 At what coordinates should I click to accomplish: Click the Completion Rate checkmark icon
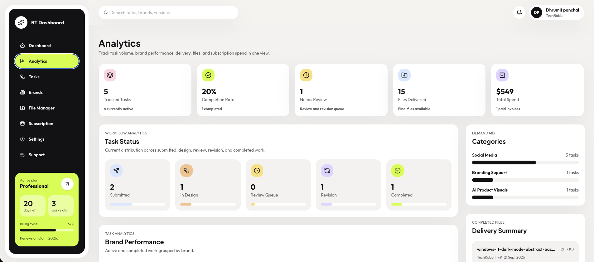(208, 75)
